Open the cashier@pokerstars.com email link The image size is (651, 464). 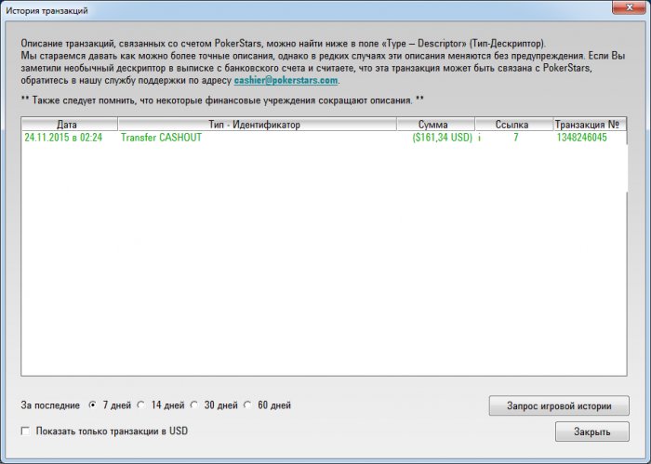point(286,80)
